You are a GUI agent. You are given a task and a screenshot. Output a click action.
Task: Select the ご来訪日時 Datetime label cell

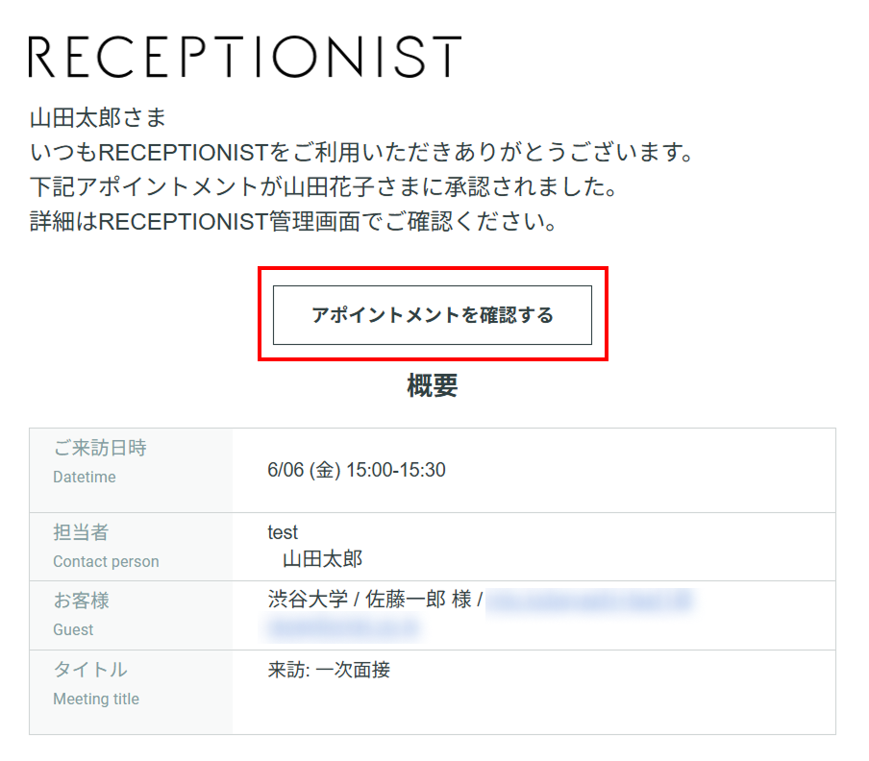(x=131, y=470)
